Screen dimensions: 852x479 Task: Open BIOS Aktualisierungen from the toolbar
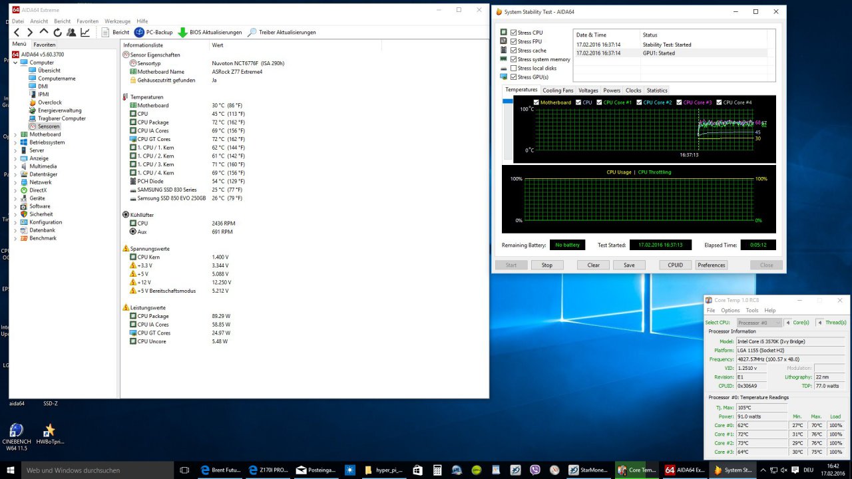[x=210, y=32]
